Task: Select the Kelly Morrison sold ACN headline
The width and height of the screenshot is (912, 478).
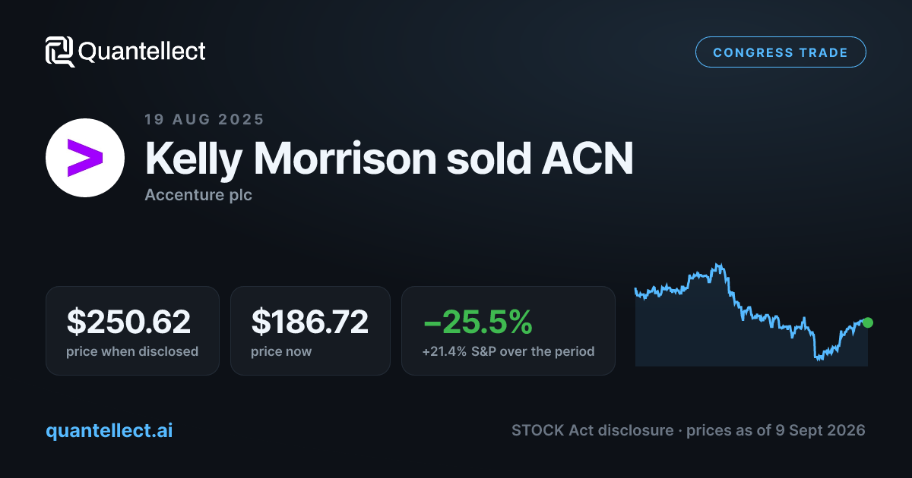Action: (389, 159)
